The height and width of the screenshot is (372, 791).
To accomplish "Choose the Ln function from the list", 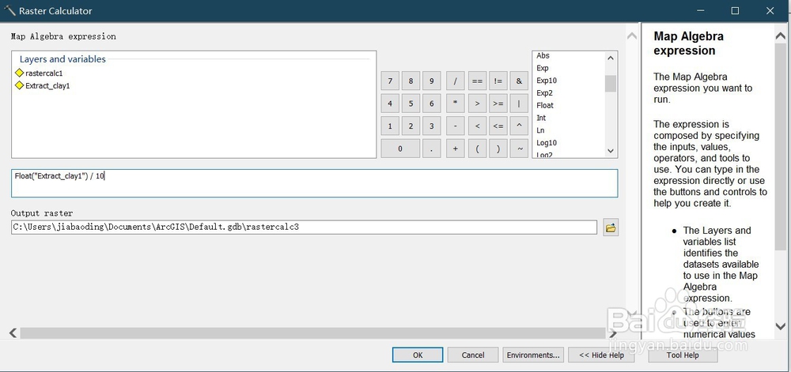I will [540, 130].
